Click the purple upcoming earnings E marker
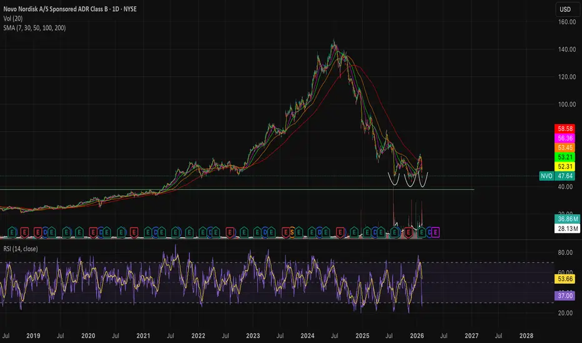Viewport: 582px width, 343px height. 435,233
